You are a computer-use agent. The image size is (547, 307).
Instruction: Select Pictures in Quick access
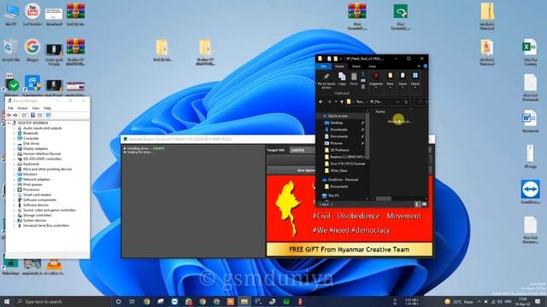point(336,143)
